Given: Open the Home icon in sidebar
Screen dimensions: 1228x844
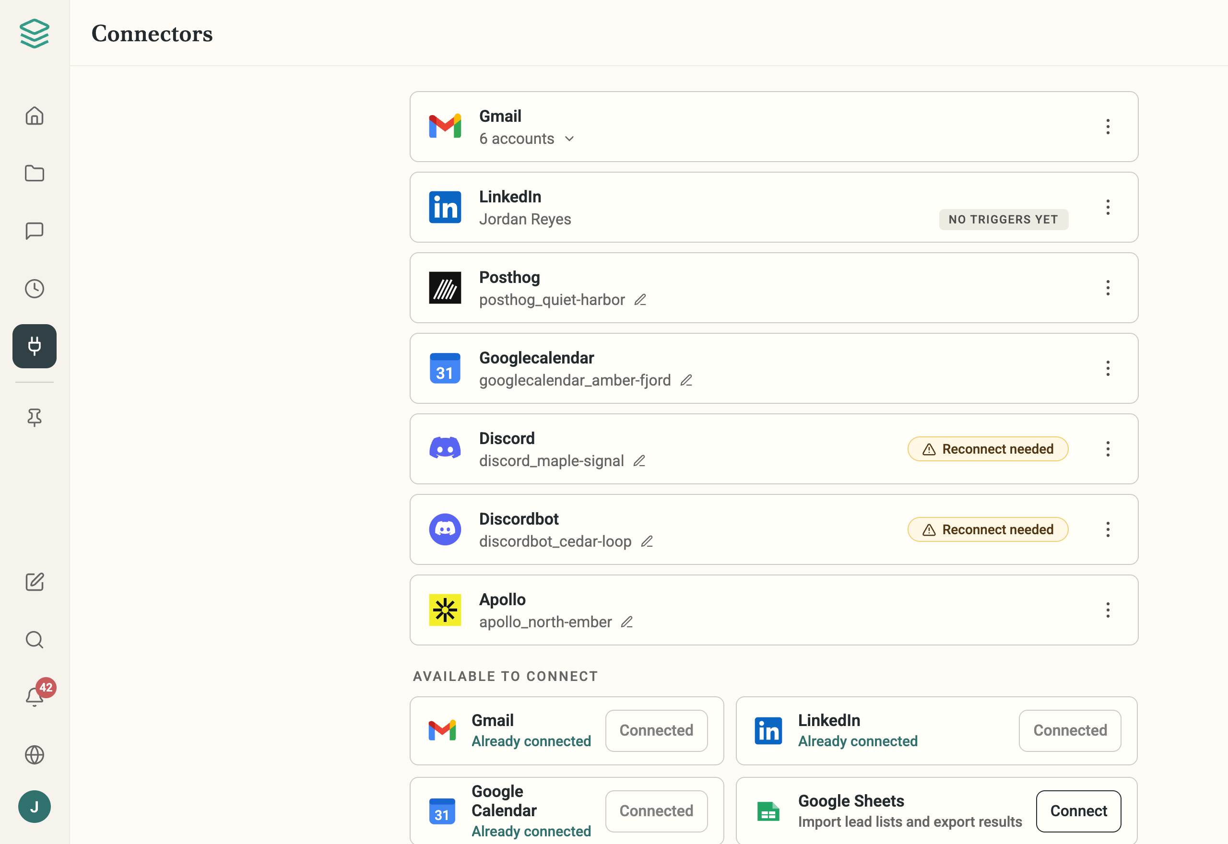Looking at the screenshot, I should pos(35,116).
